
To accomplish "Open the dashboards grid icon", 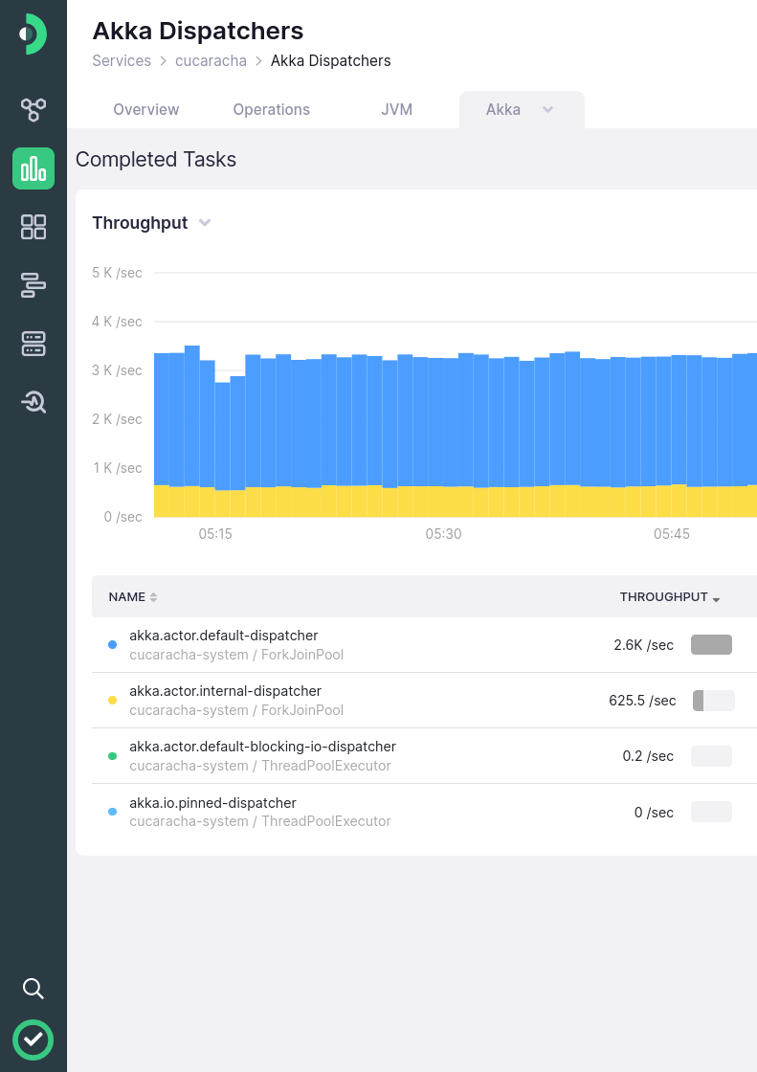I will point(33,227).
